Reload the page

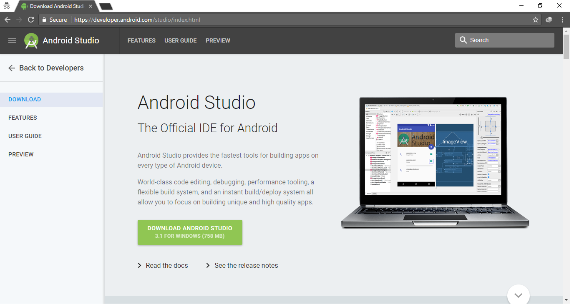pyautogui.click(x=30, y=19)
